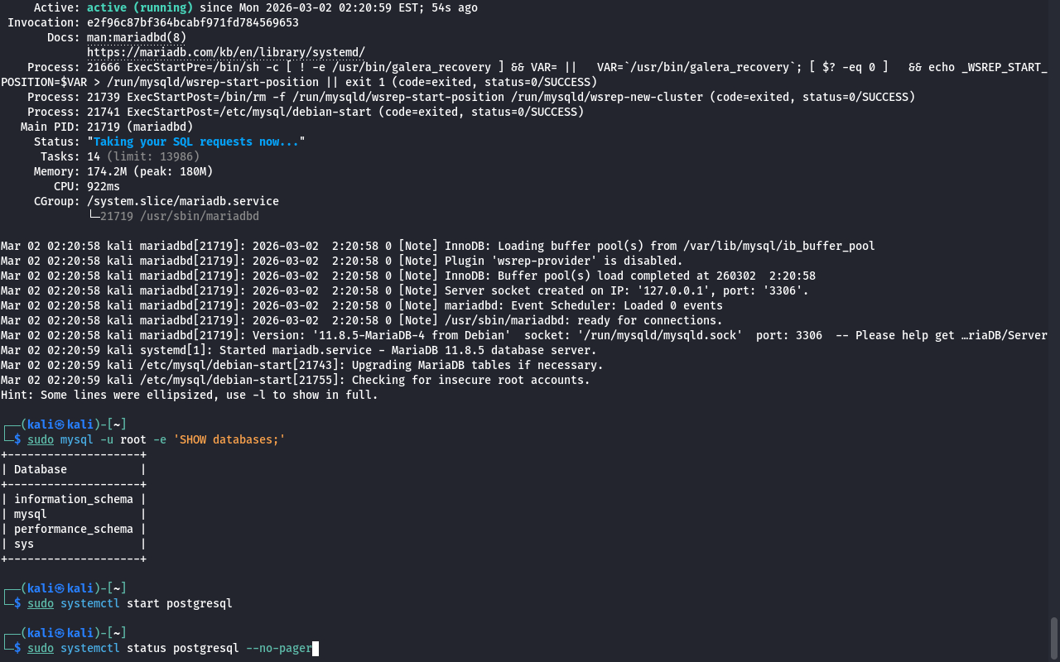Click the "Hint: Some lines were ellipsized" line
Viewport: 1060px width, 662px height.
[x=189, y=395]
